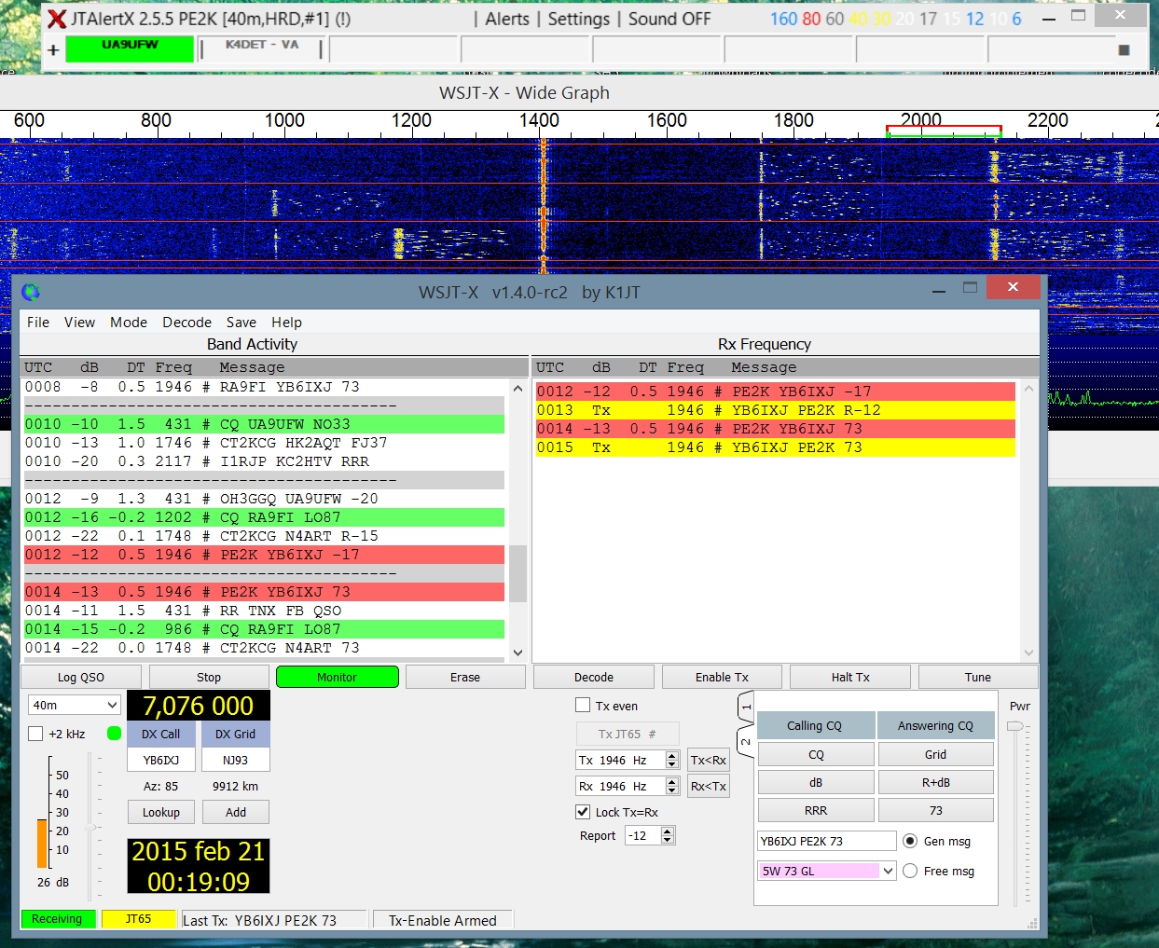Click the Log QSO button
Image resolution: width=1159 pixels, height=948 pixels.
pyautogui.click(x=81, y=677)
